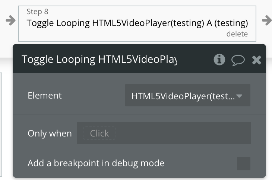Click the gray arrow right of Step 8
Screen dimensions: 272x180
point(267,20)
